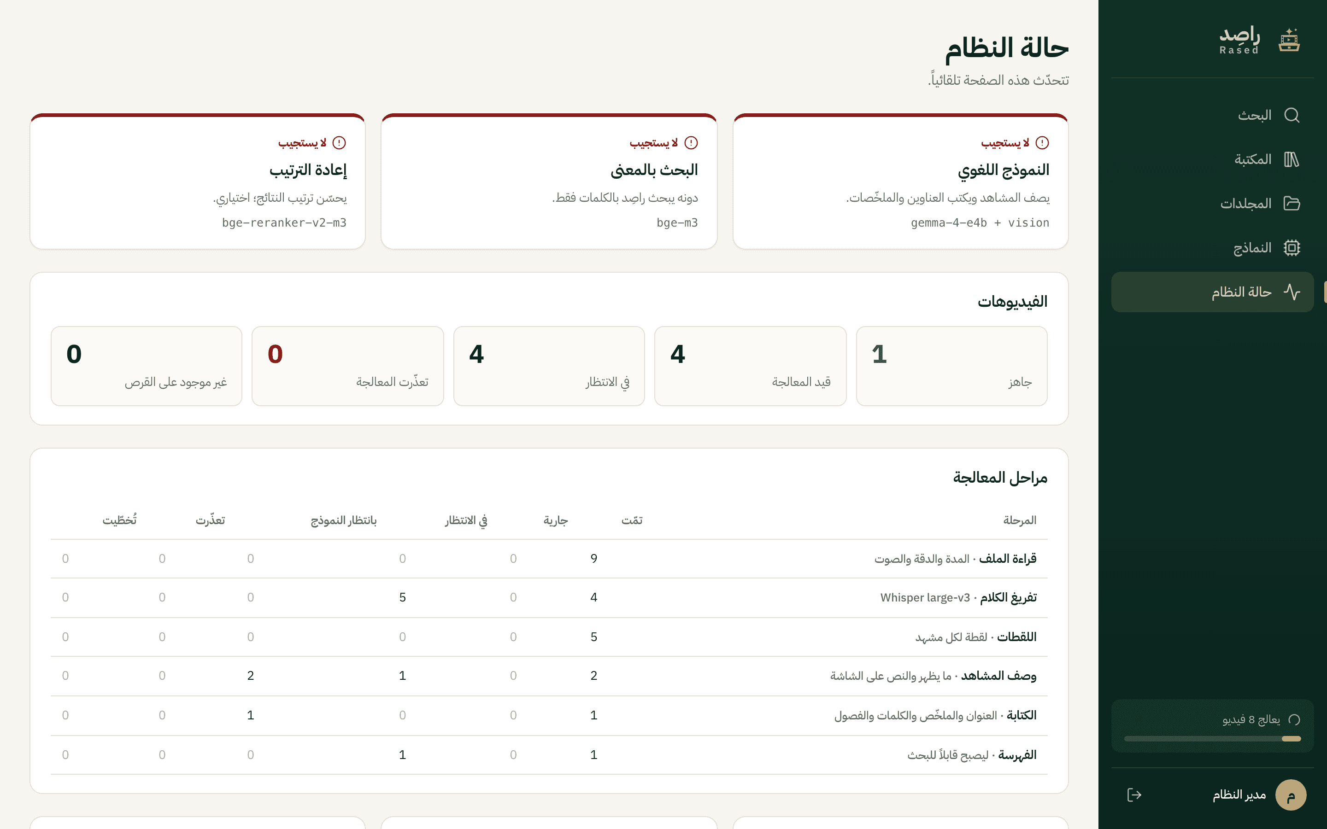Click the بانتظار النموذج column header
Image resolution: width=1327 pixels, height=829 pixels.
click(344, 520)
